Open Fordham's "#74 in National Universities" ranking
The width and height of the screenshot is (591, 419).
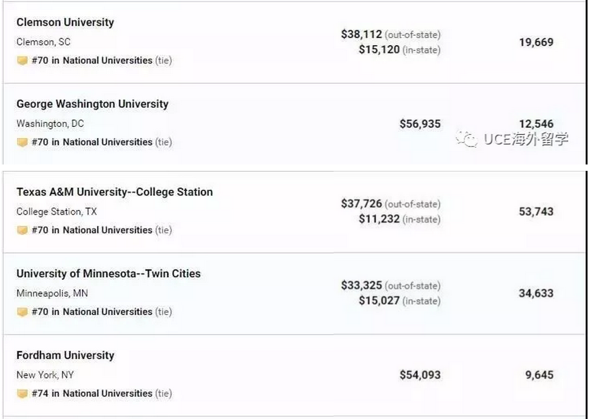click(92, 394)
